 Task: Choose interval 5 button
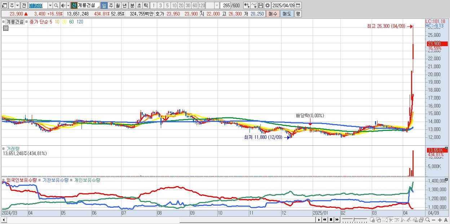click(x=167, y=5)
